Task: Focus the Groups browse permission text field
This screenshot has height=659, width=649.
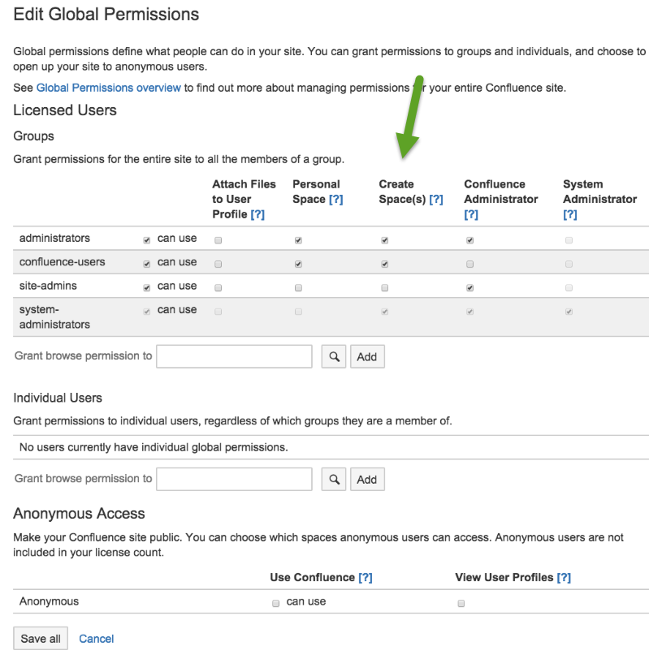Action: click(234, 356)
